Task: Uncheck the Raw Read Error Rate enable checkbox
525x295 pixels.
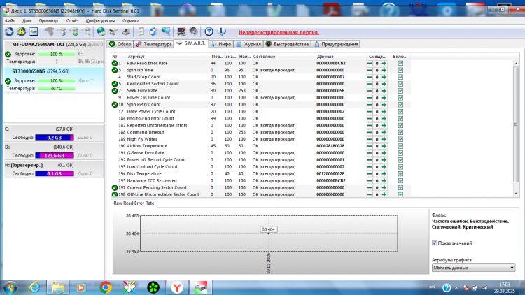Action: [x=400, y=63]
